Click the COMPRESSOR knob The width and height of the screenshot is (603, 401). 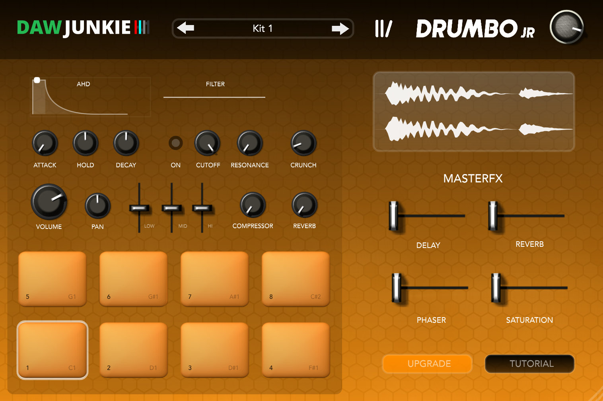click(253, 205)
